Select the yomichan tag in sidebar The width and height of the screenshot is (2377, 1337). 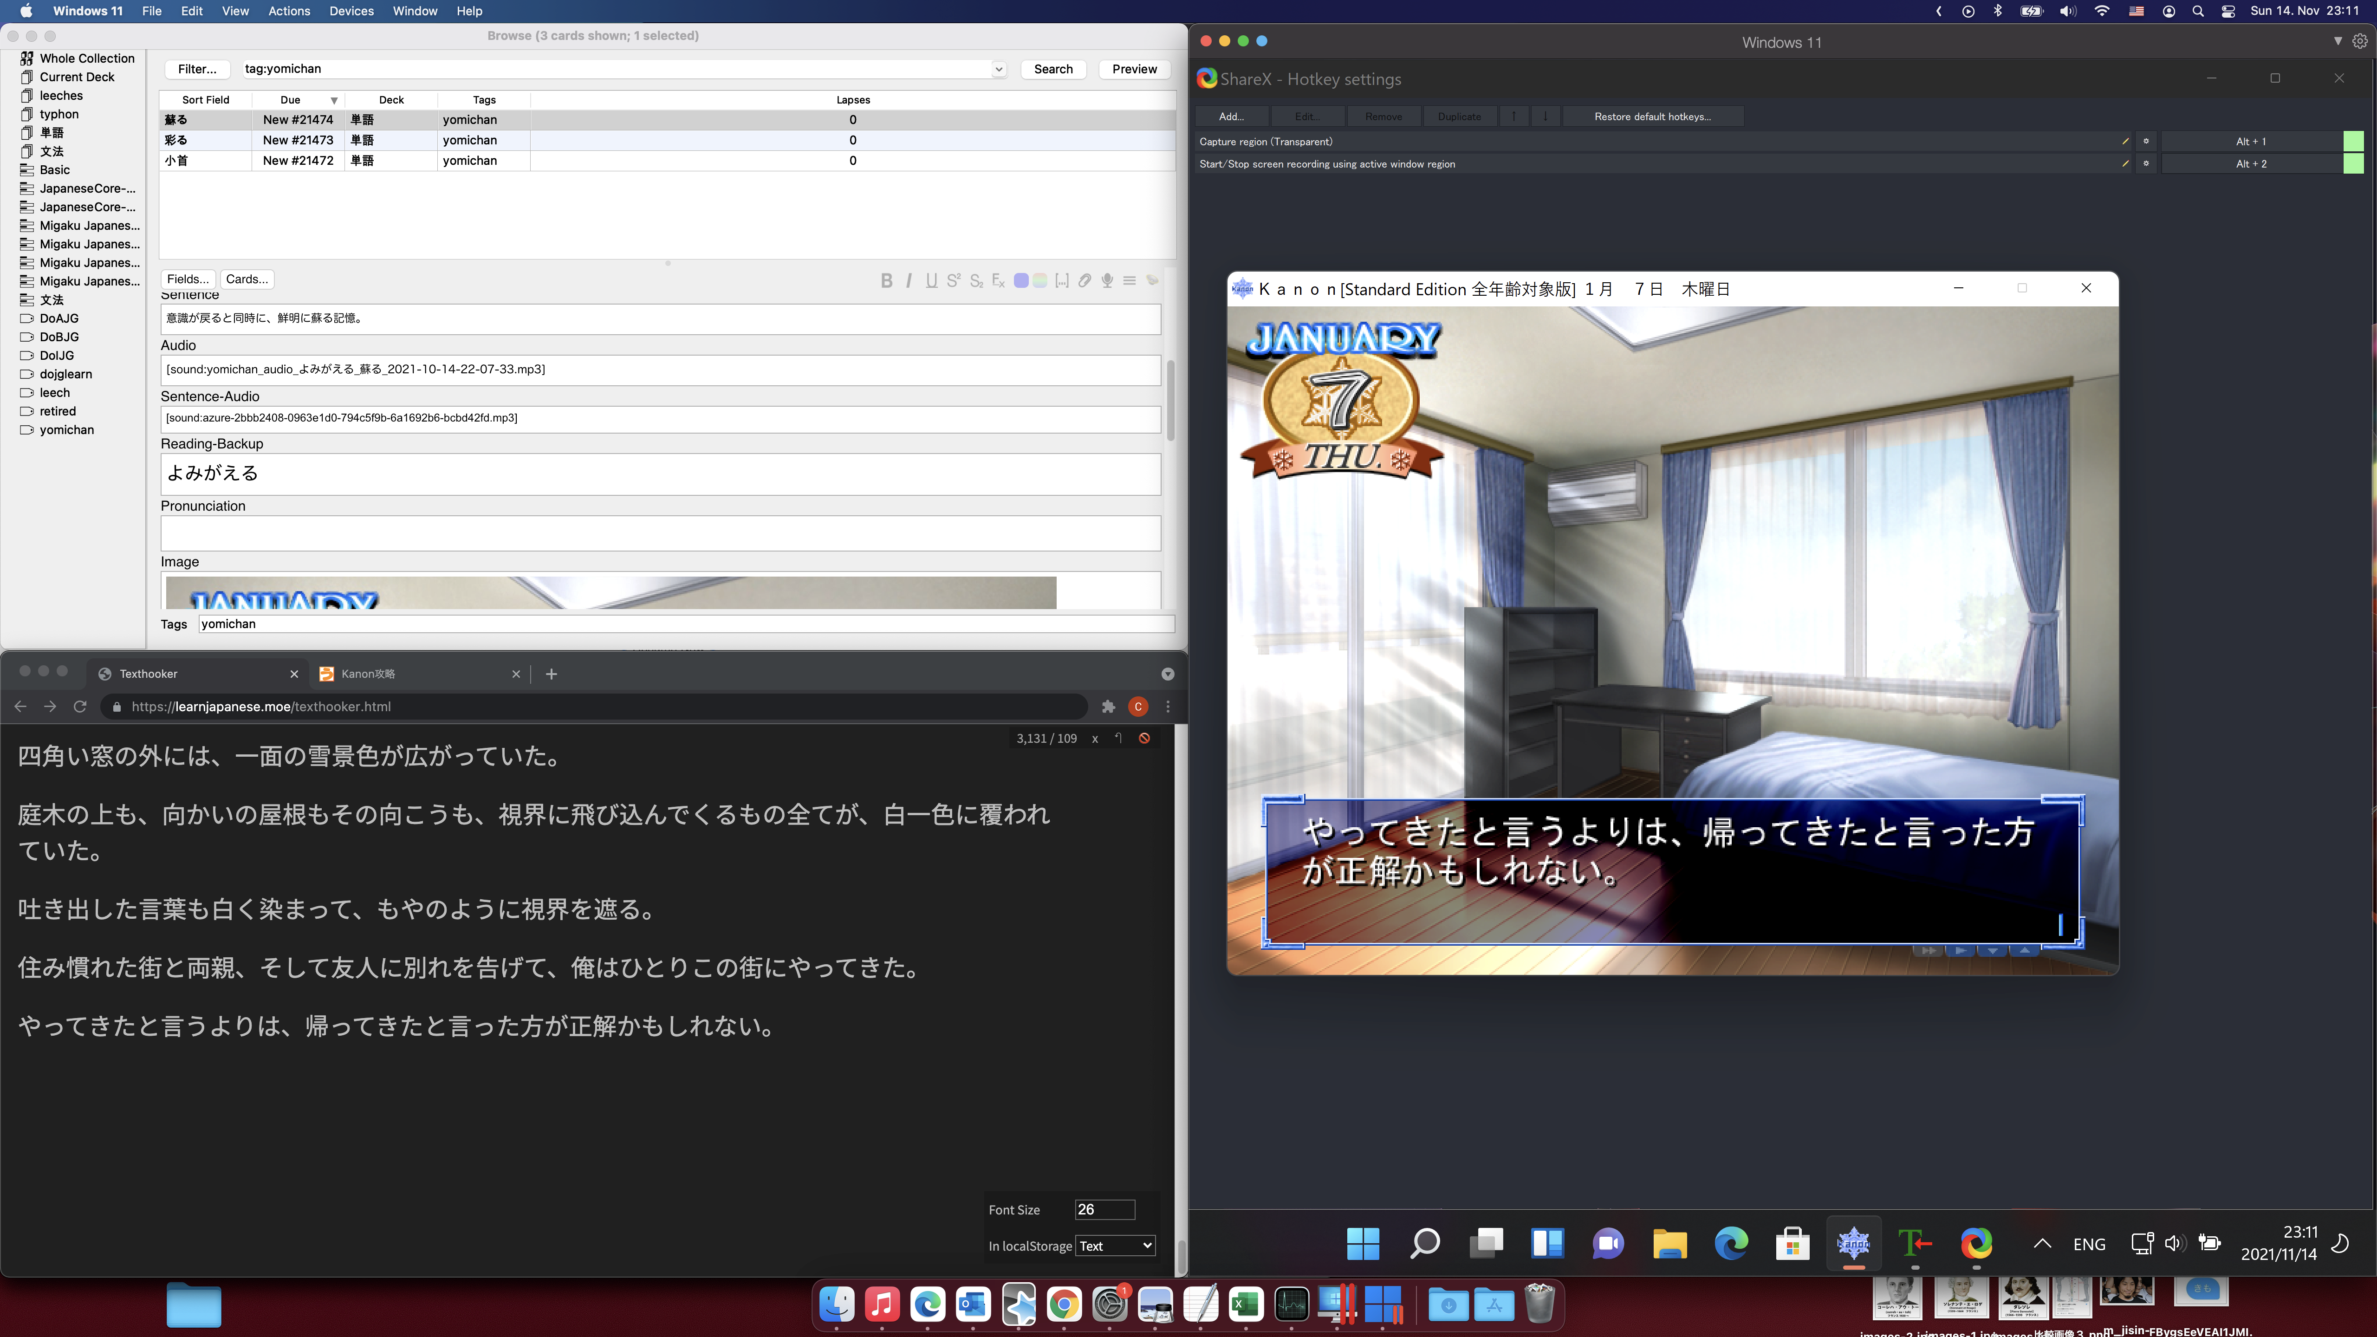tap(66, 430)
